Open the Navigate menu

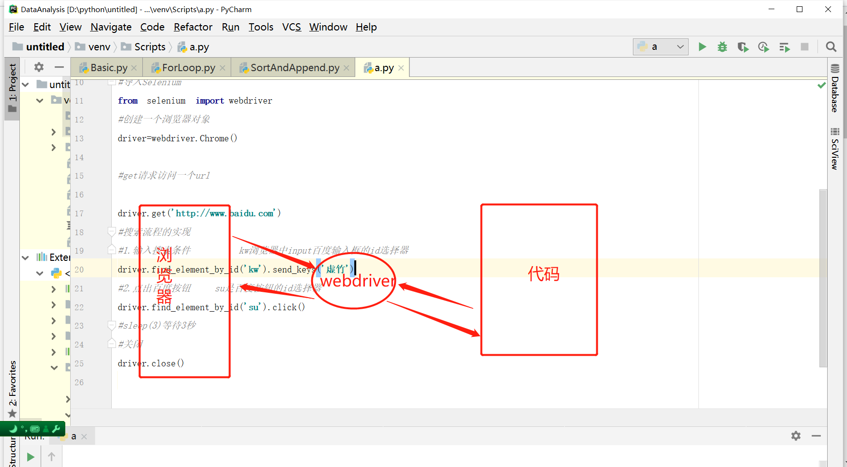click(111, 27)
